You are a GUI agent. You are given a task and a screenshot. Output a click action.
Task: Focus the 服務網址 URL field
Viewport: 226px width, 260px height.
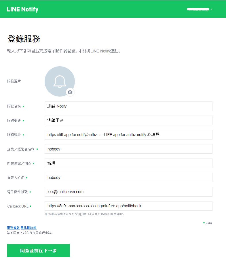tap(128, 135)
